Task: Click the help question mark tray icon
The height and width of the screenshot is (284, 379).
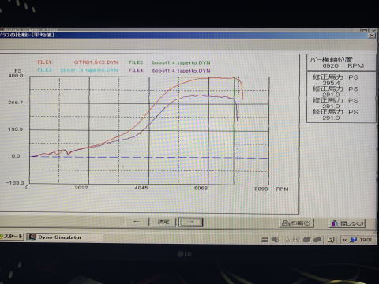Action: 331,240
